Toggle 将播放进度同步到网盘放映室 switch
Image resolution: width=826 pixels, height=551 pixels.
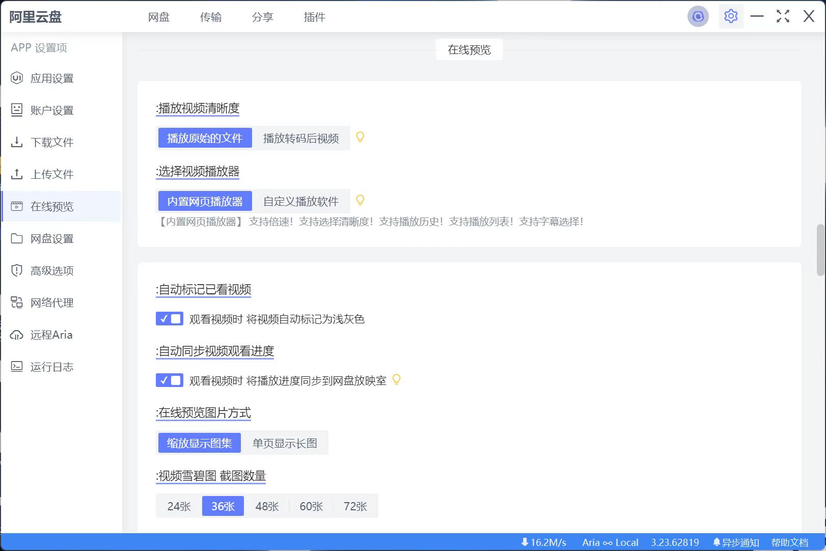coord(170,380)
